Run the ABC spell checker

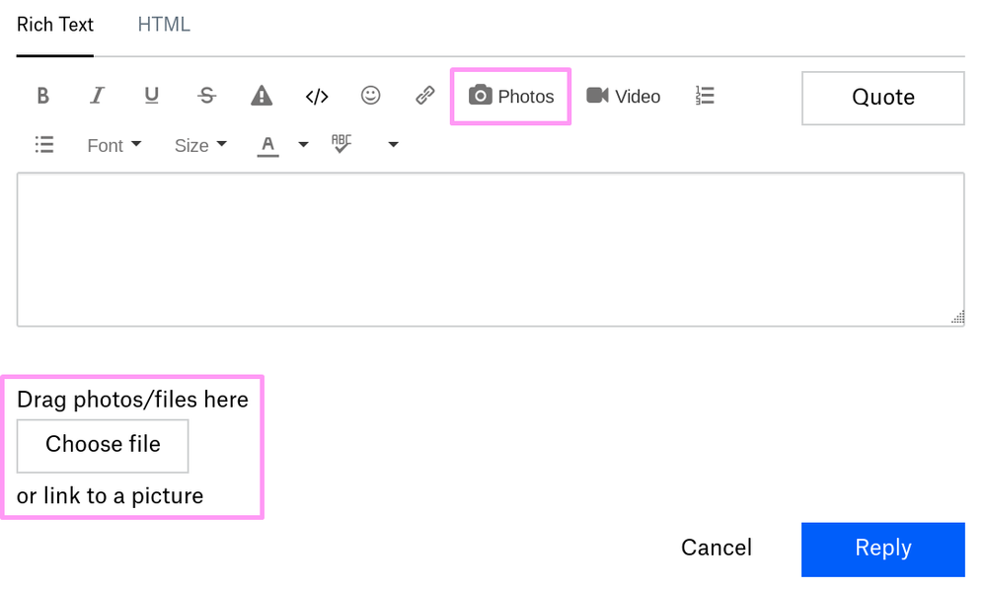coord(341,145)
